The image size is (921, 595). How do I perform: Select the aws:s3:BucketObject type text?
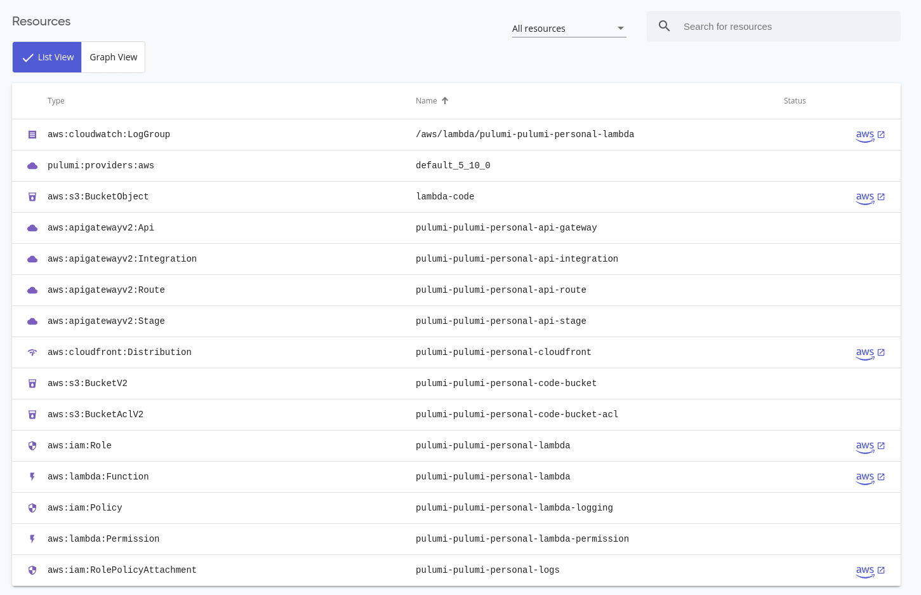point(98,197)
